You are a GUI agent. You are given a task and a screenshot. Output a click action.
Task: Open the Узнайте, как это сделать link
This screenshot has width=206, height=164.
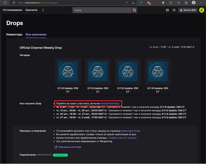click(122, 138)
